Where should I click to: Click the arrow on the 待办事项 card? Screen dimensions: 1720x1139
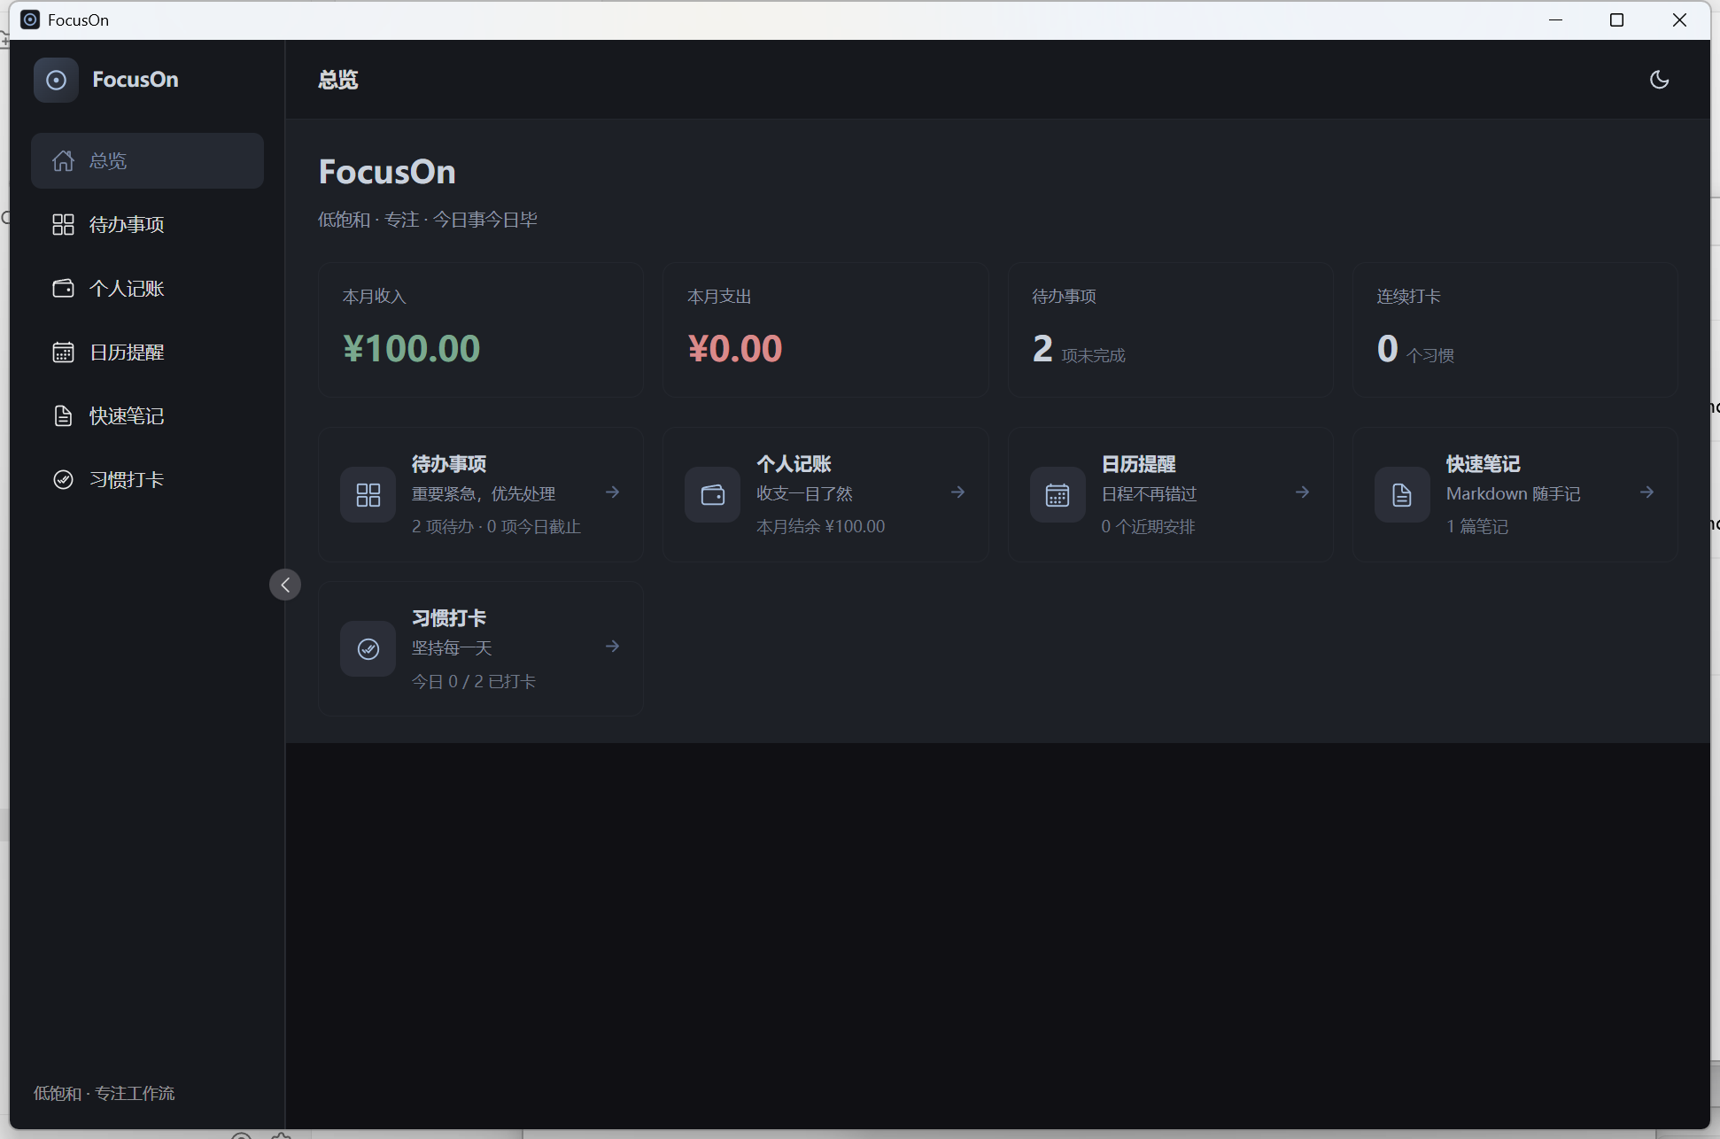pos(612,492)
